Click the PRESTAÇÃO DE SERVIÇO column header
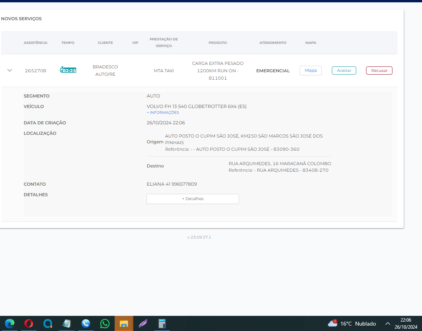This screenshot has height=331, width=422. [164, 42]
